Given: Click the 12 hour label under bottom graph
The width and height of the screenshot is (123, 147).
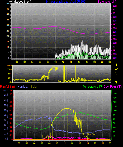Looking at the screenshot, I should 64,143.
